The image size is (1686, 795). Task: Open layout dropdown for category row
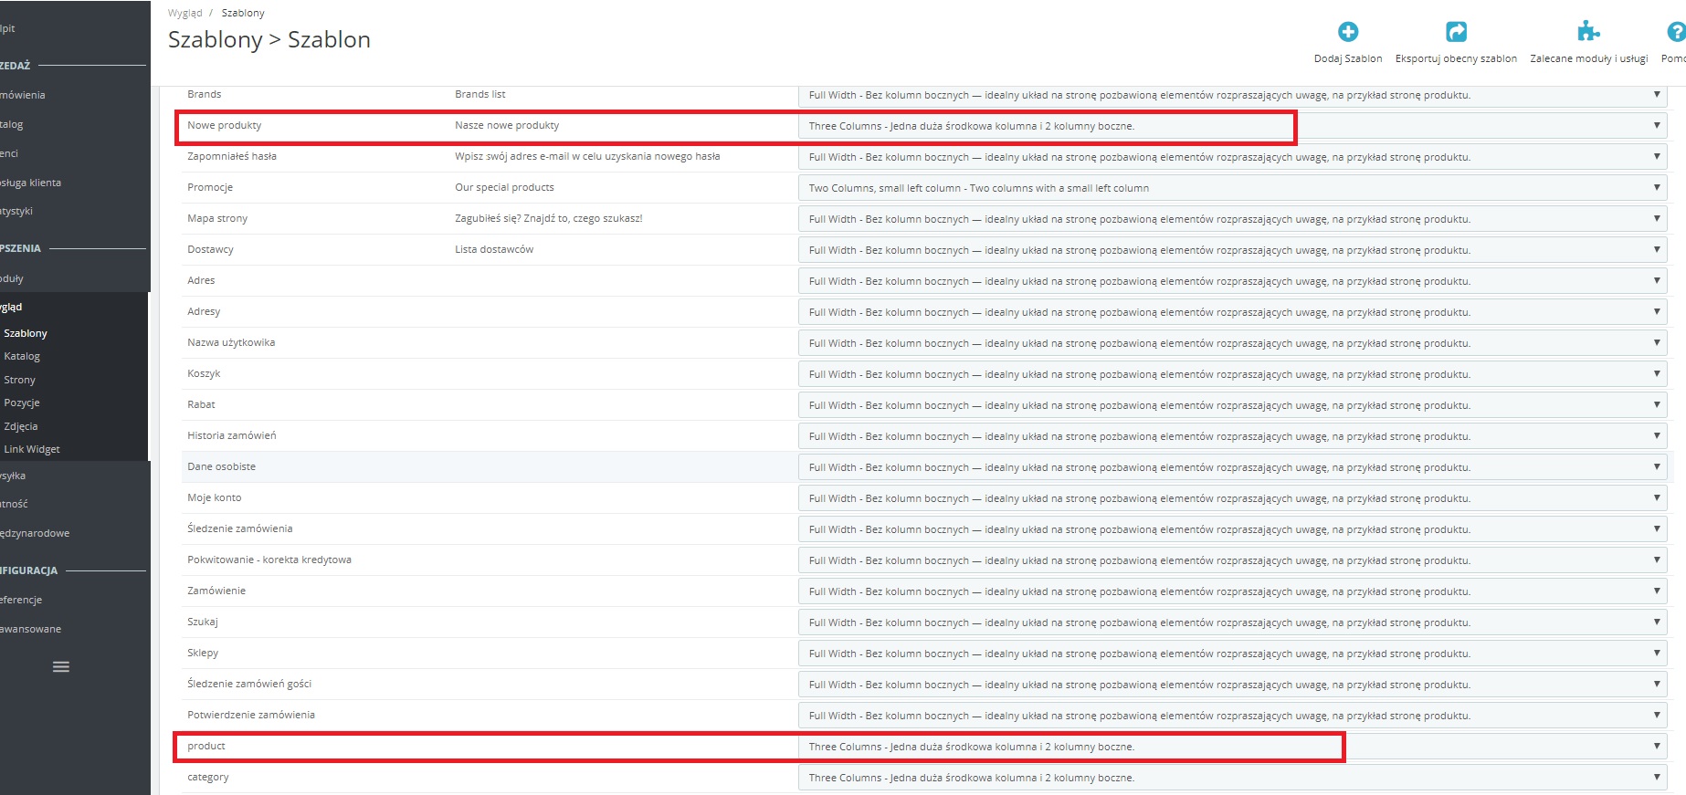click(x=1233, y=778)
